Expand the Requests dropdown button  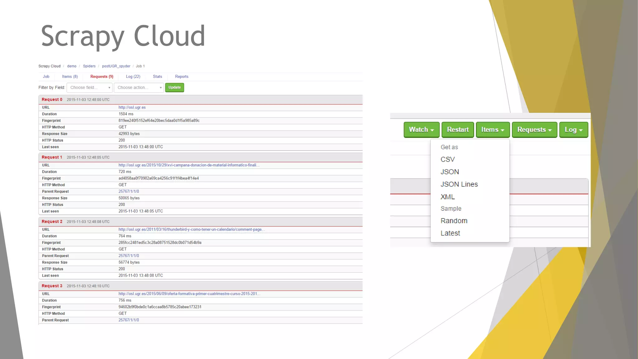[x=534, y=130]
